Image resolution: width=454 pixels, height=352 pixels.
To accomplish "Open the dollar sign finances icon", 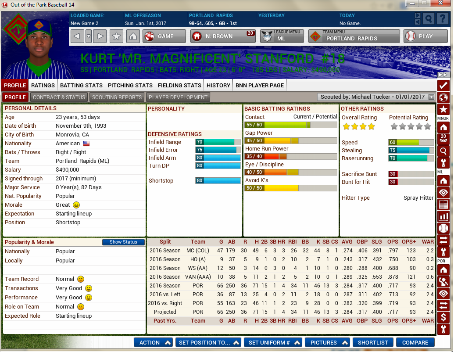I will pos(443,317).
